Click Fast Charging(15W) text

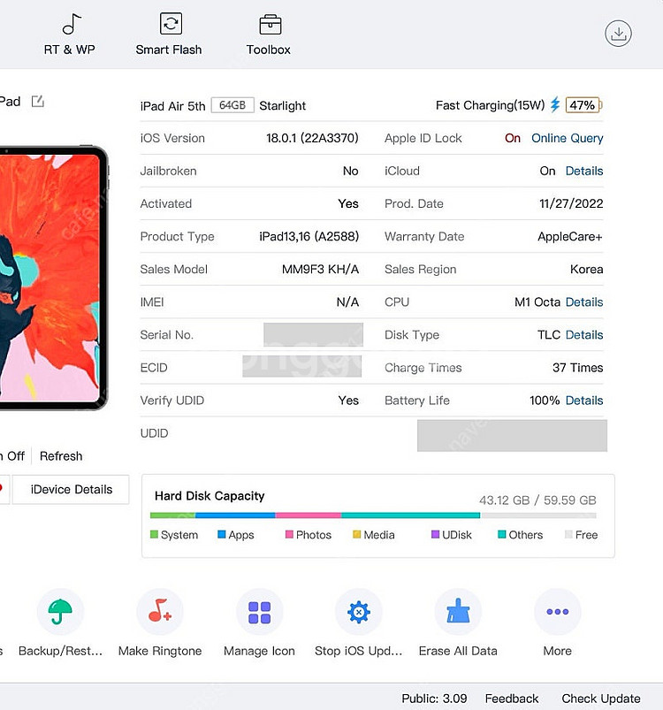[x=490, y=105]
